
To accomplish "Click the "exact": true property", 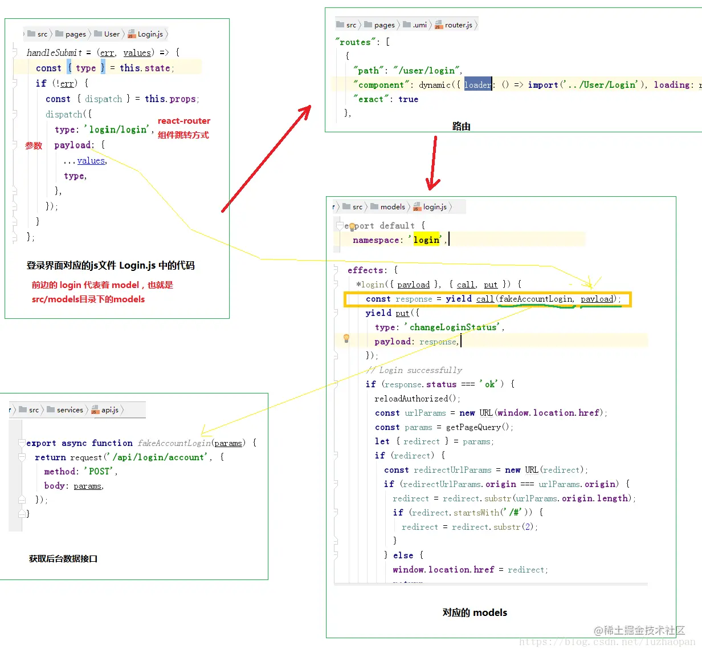I will [x=386, y=99].
